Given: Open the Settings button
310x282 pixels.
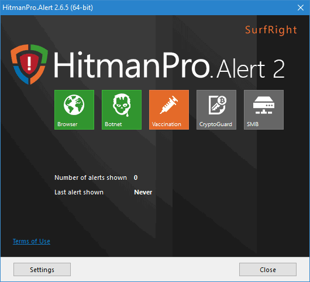Looking at the screenshot, I should pyautogui.click(x=42, y=269).
